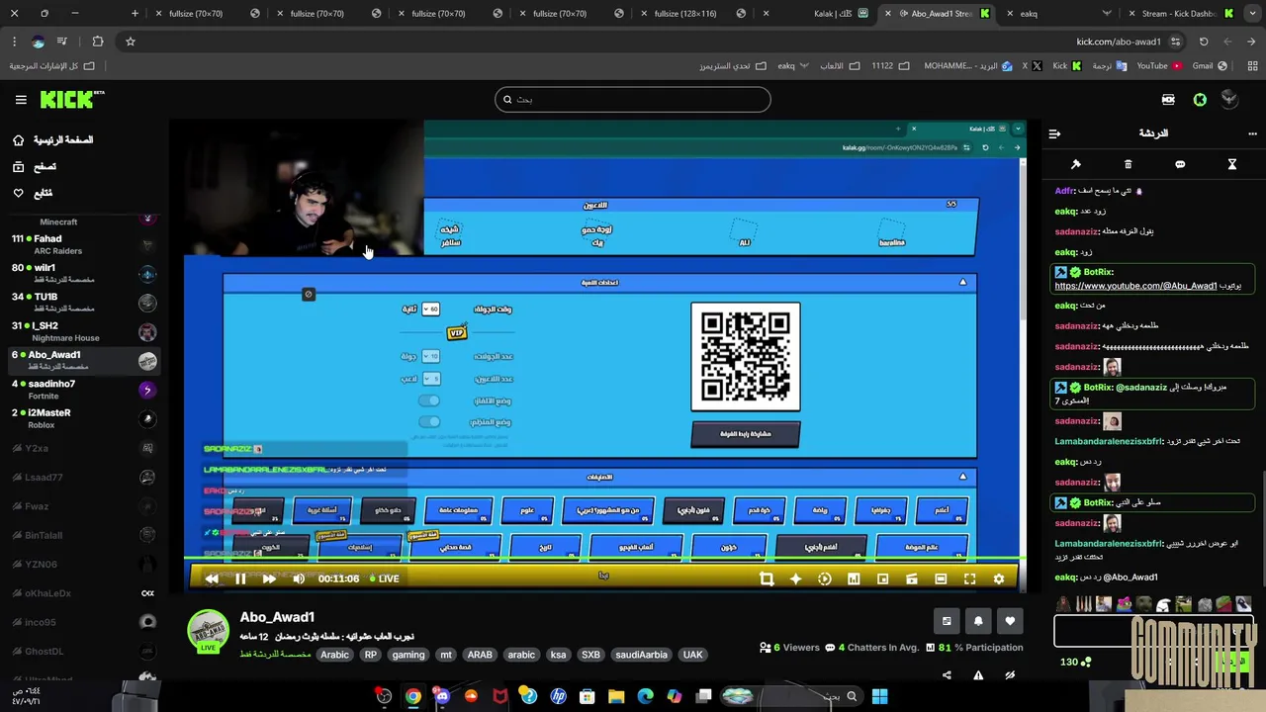This screenshot has height=712, width=1266.
Task: Toggle theater mode in the player
Action: click(x=941, y=578)
